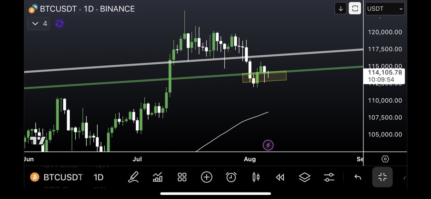Change the 1D timeframe interval
The width and height of the screenshot is (431, 199).
(98, 177)
